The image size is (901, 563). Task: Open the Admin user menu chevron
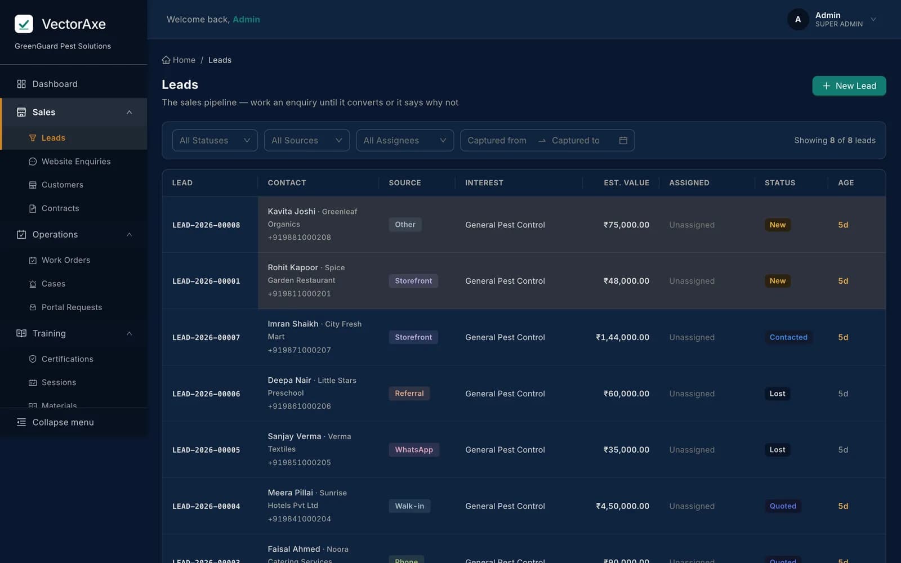coord(873,19)
